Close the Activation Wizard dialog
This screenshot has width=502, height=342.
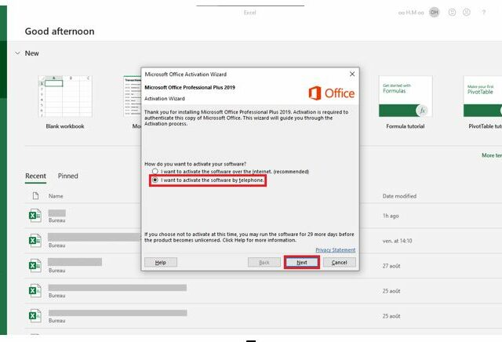click(x=351, y=73)
